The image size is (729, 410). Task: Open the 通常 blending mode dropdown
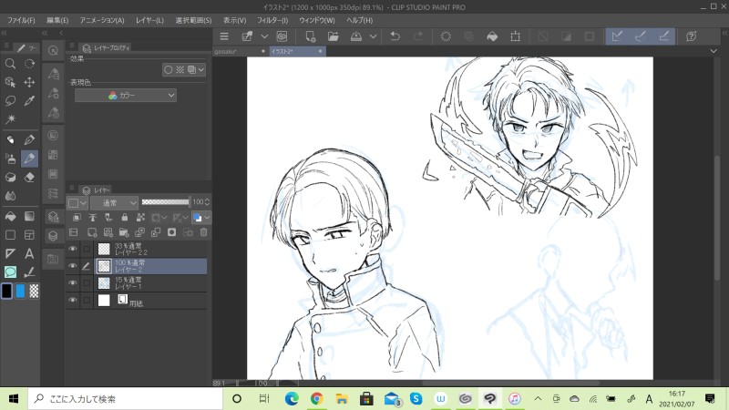pyautogui.click(x=115, y=202)
